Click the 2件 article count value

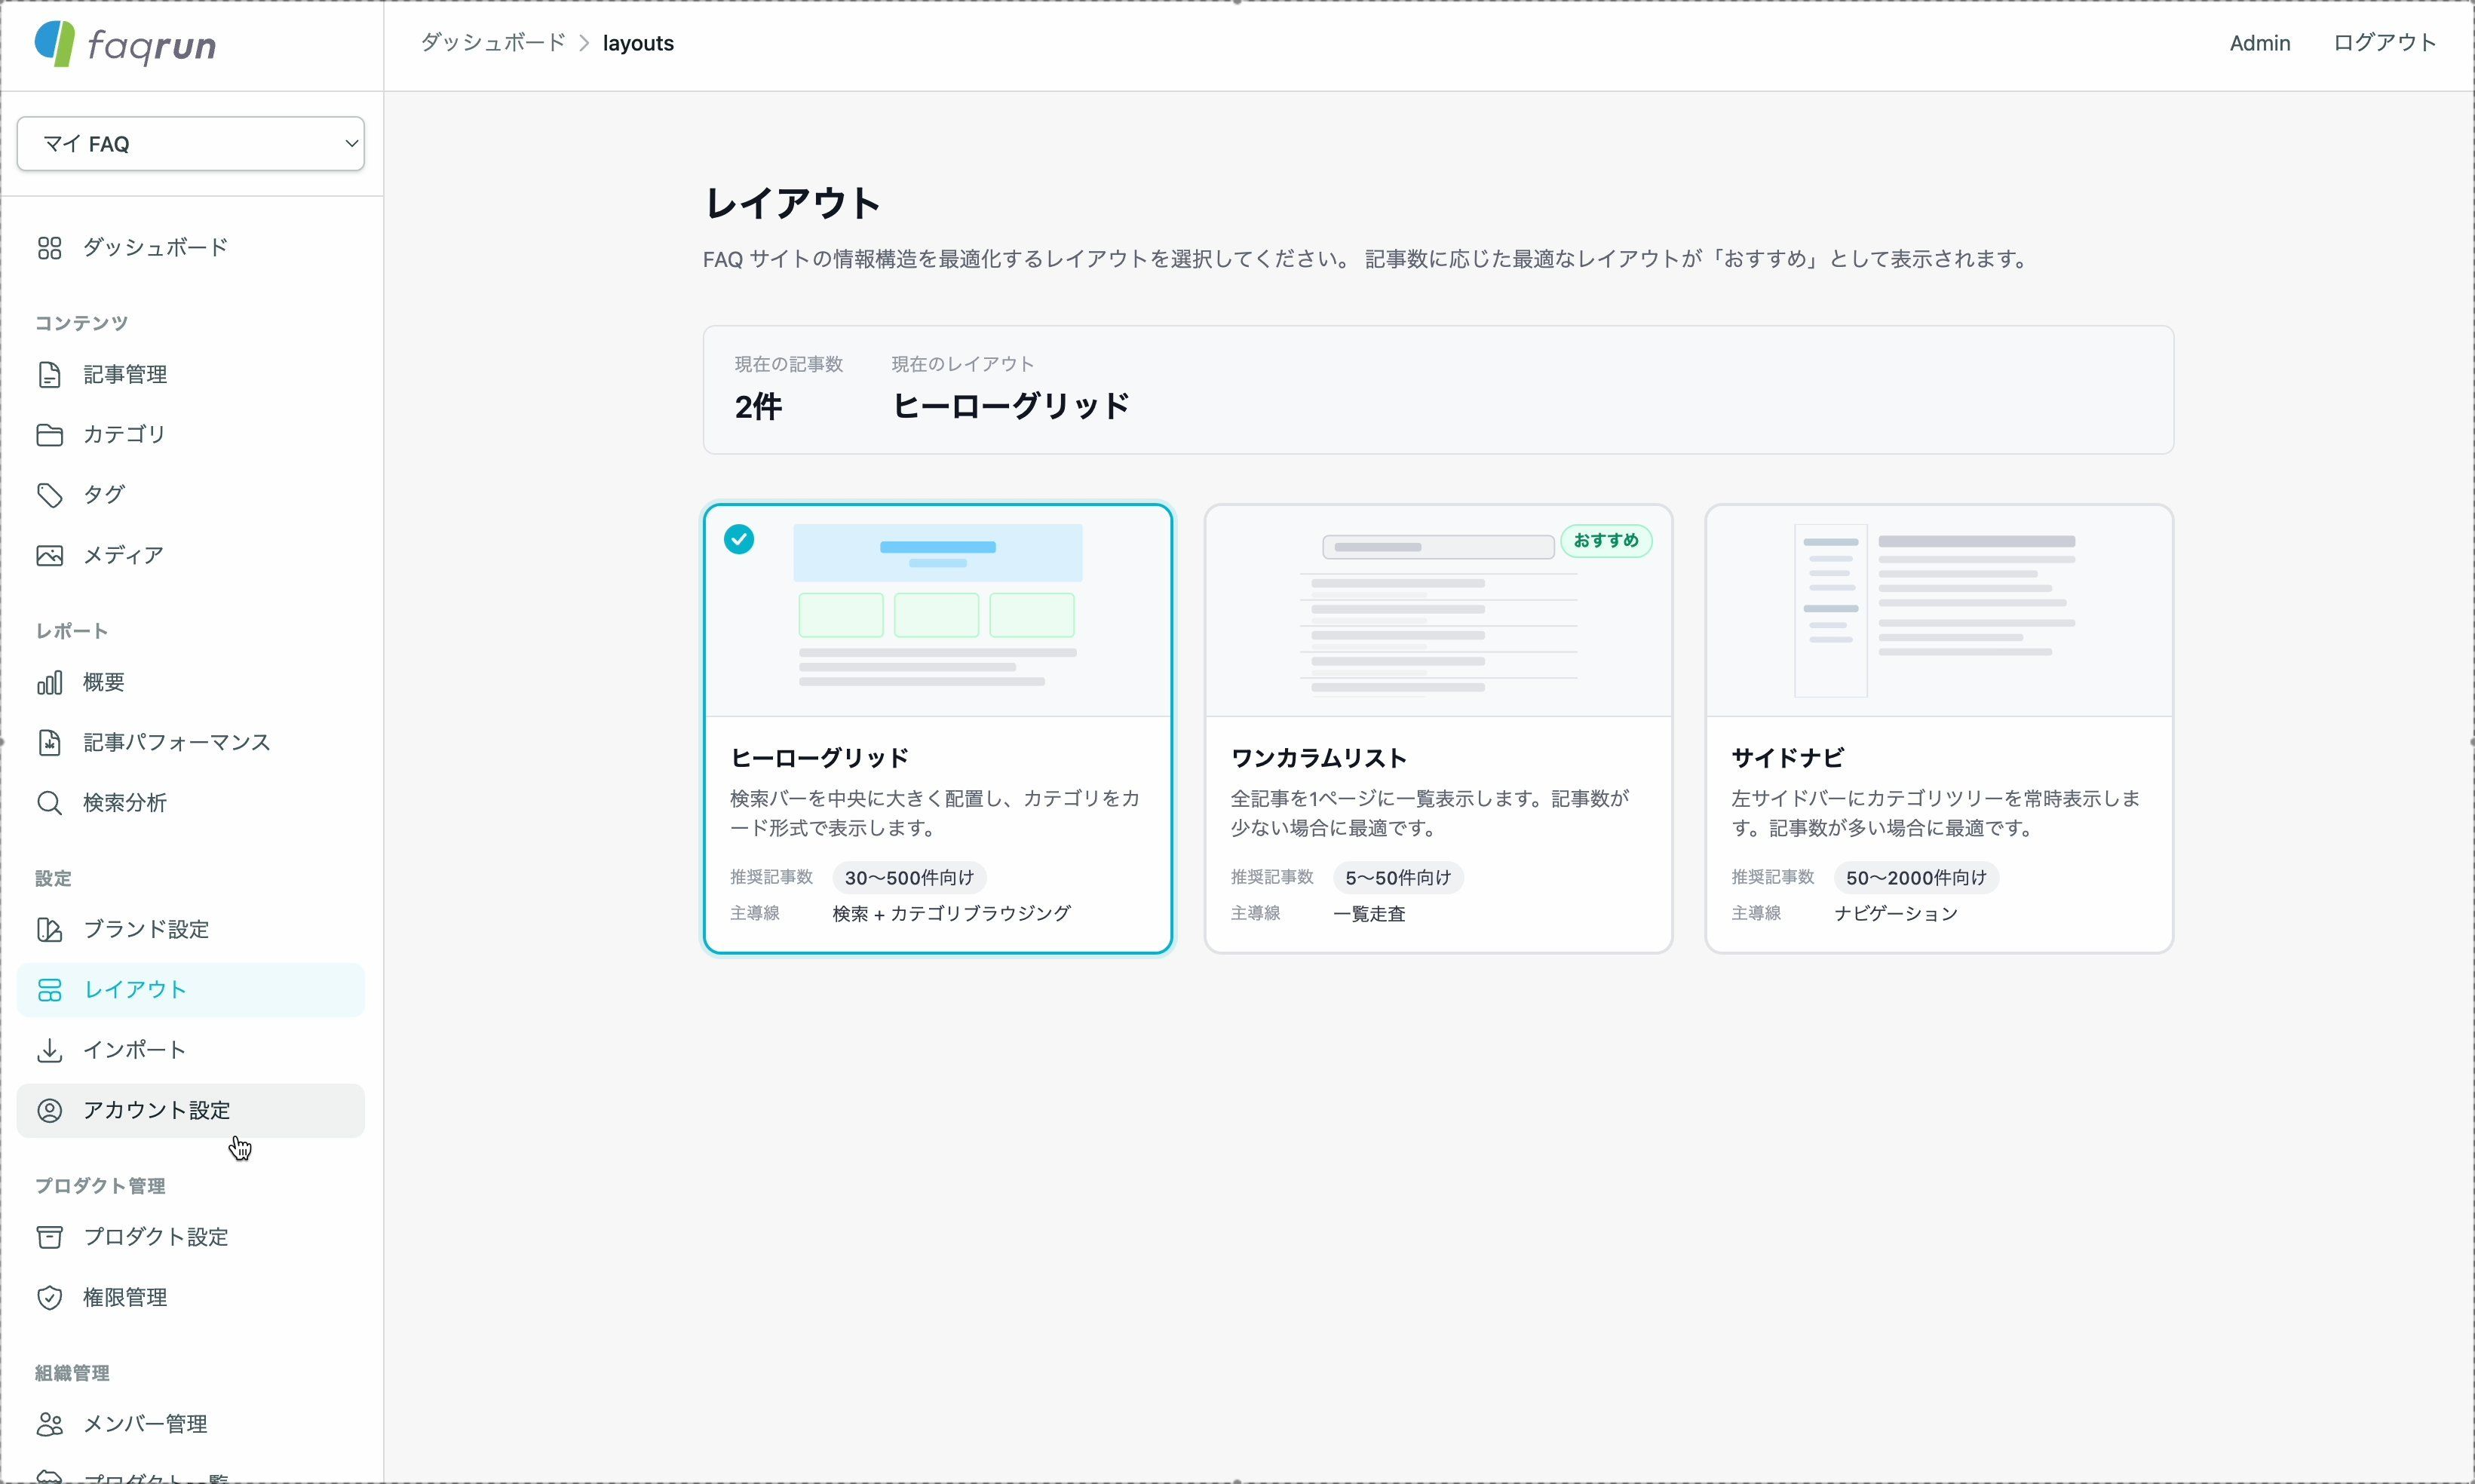pyautogui.click(x=758, y=407)
